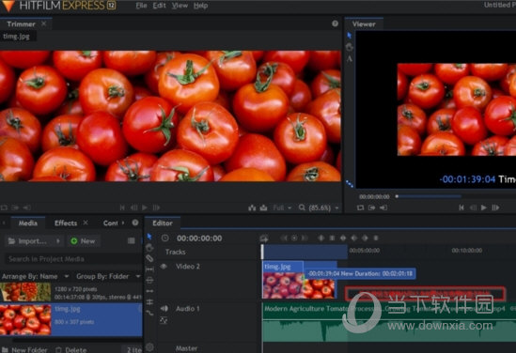Show previous panel tabs arrow left of Media
The width and height of the screenshot is (516, 353).
pos(4,223)
